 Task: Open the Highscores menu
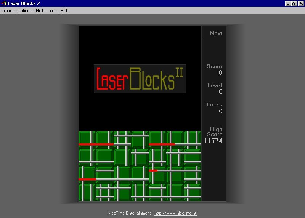(x=46, y=11)
